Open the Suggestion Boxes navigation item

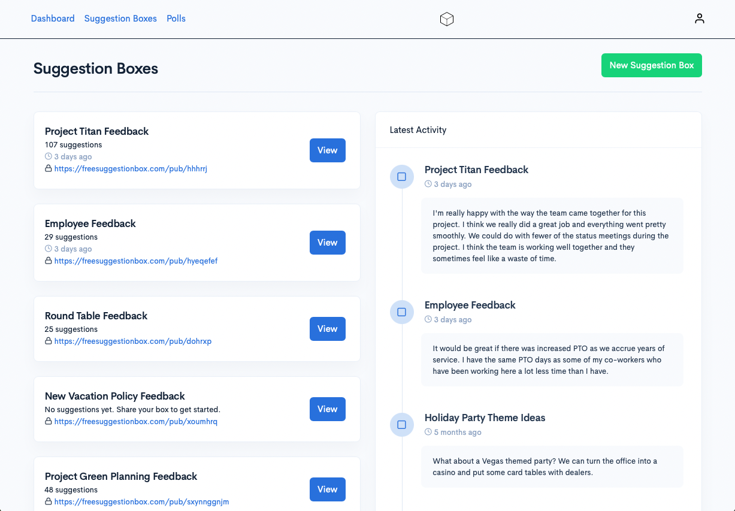tap(120, 18)
